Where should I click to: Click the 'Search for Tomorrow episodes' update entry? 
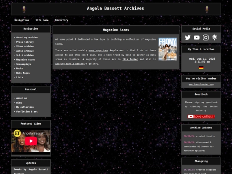click(199, 147)
